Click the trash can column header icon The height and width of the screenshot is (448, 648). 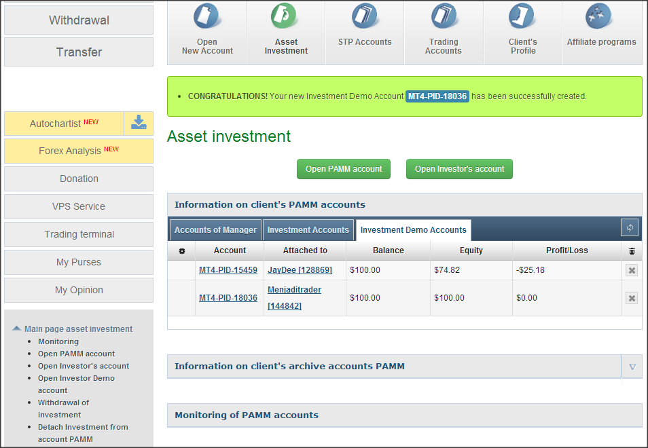point(632,250)
